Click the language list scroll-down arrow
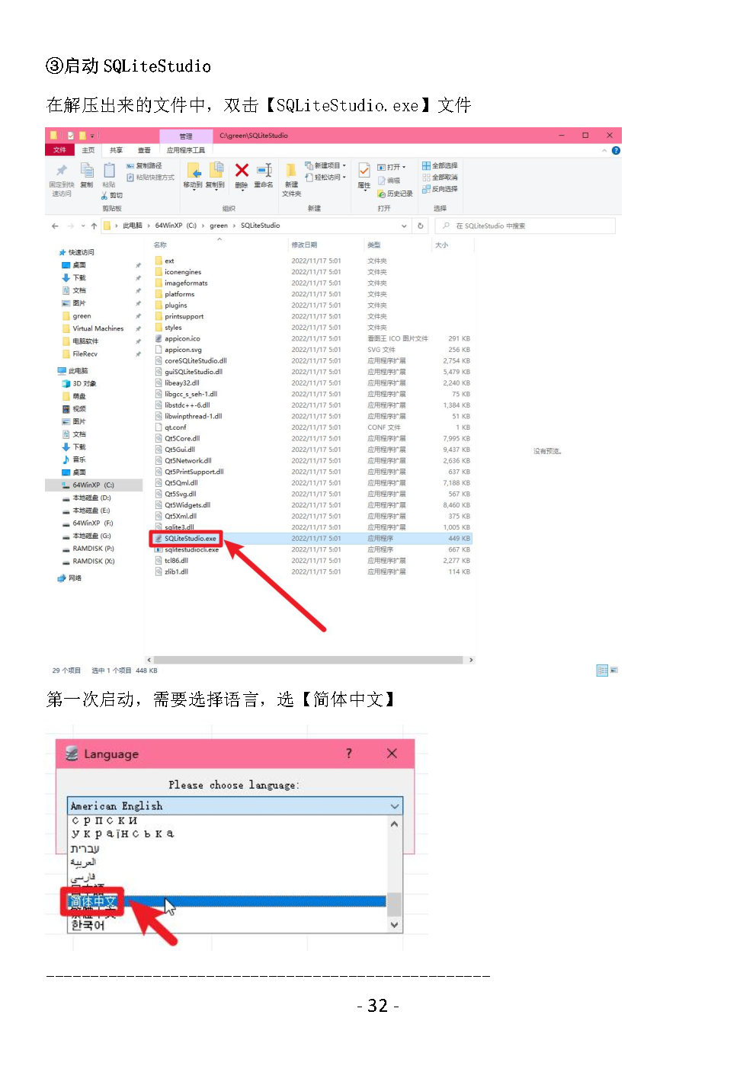 point(394,925)
